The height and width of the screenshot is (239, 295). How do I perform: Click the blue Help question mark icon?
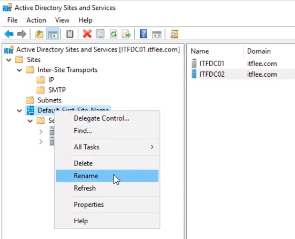pyautogui.click(x=144, y=34)
